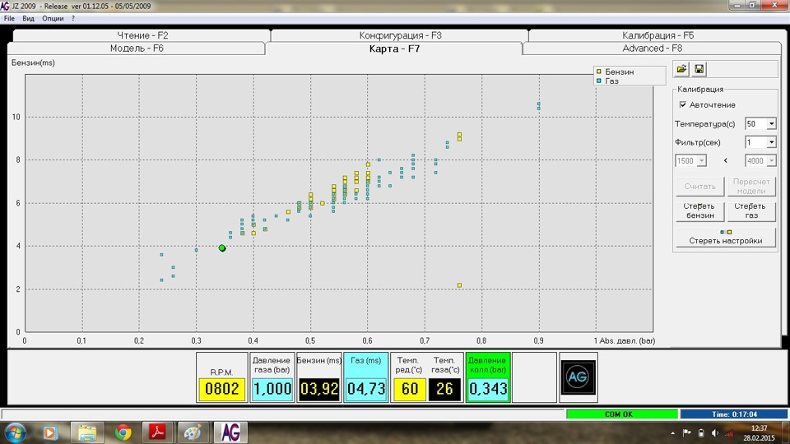Image resolution: width=790 pixels, height=444 pixels.
Task: Expand the Фильтр(сек) dropdown
Action: [x=771, y=142]
